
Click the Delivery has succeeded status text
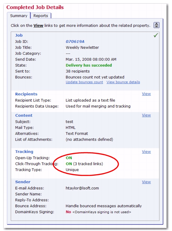click(89, 65)
